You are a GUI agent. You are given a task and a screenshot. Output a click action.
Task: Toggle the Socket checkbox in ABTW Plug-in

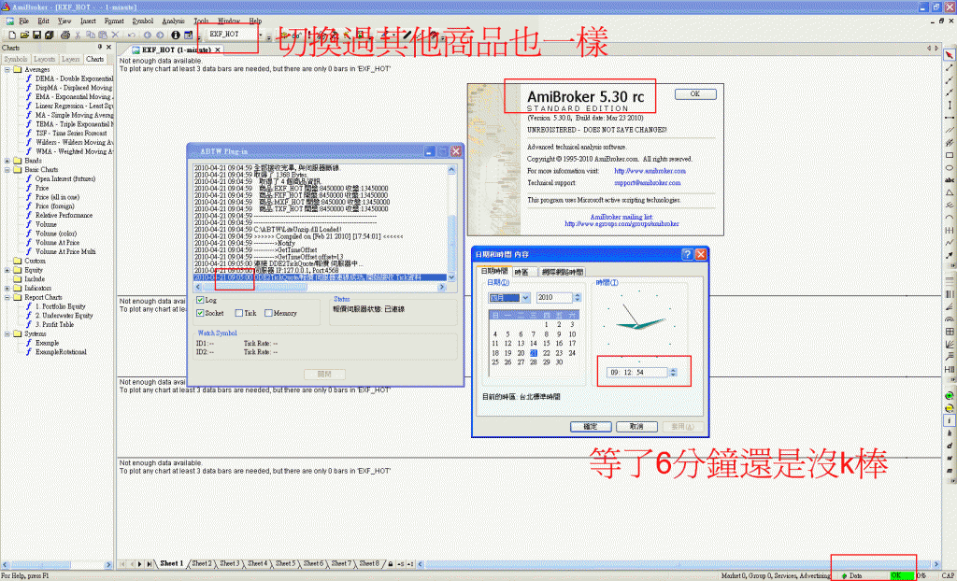[x=200, y=313]
